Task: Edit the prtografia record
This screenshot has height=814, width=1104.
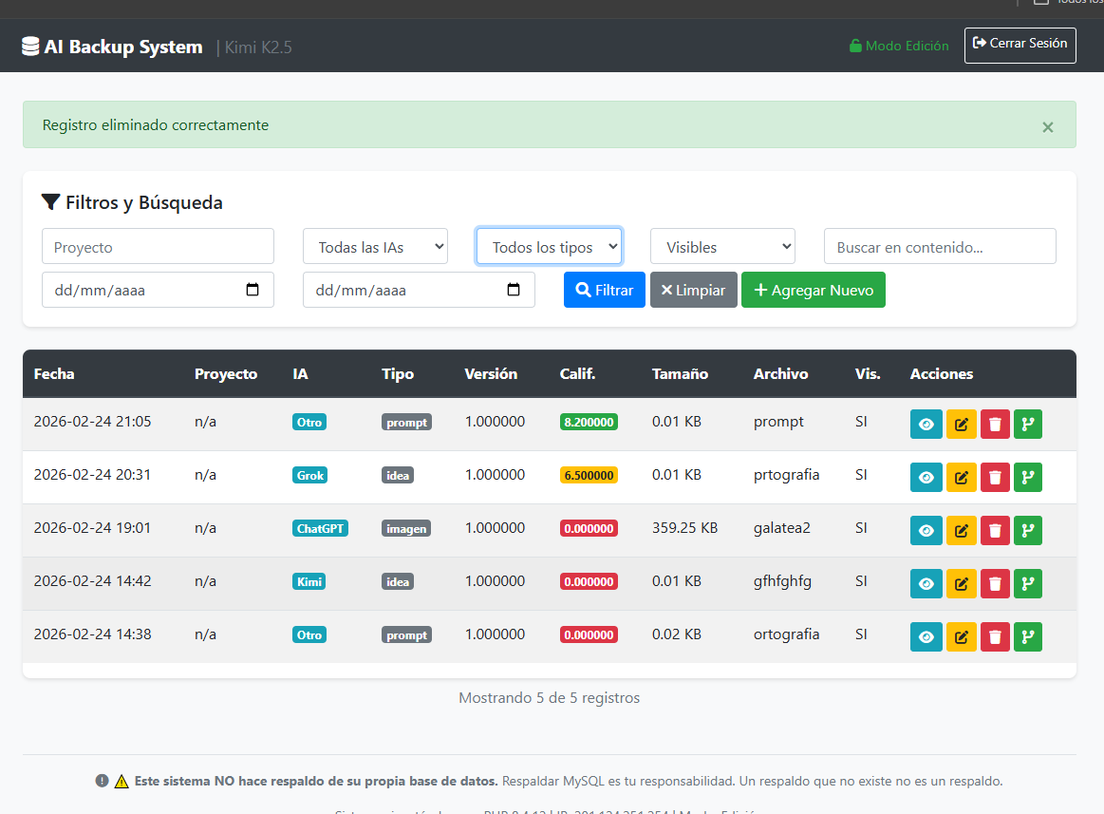Action: (x=960, y=477)
